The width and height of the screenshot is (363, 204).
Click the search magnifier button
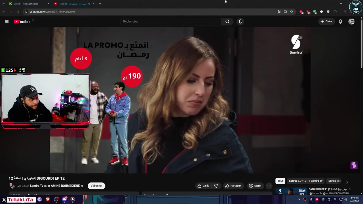click(227, 22)
